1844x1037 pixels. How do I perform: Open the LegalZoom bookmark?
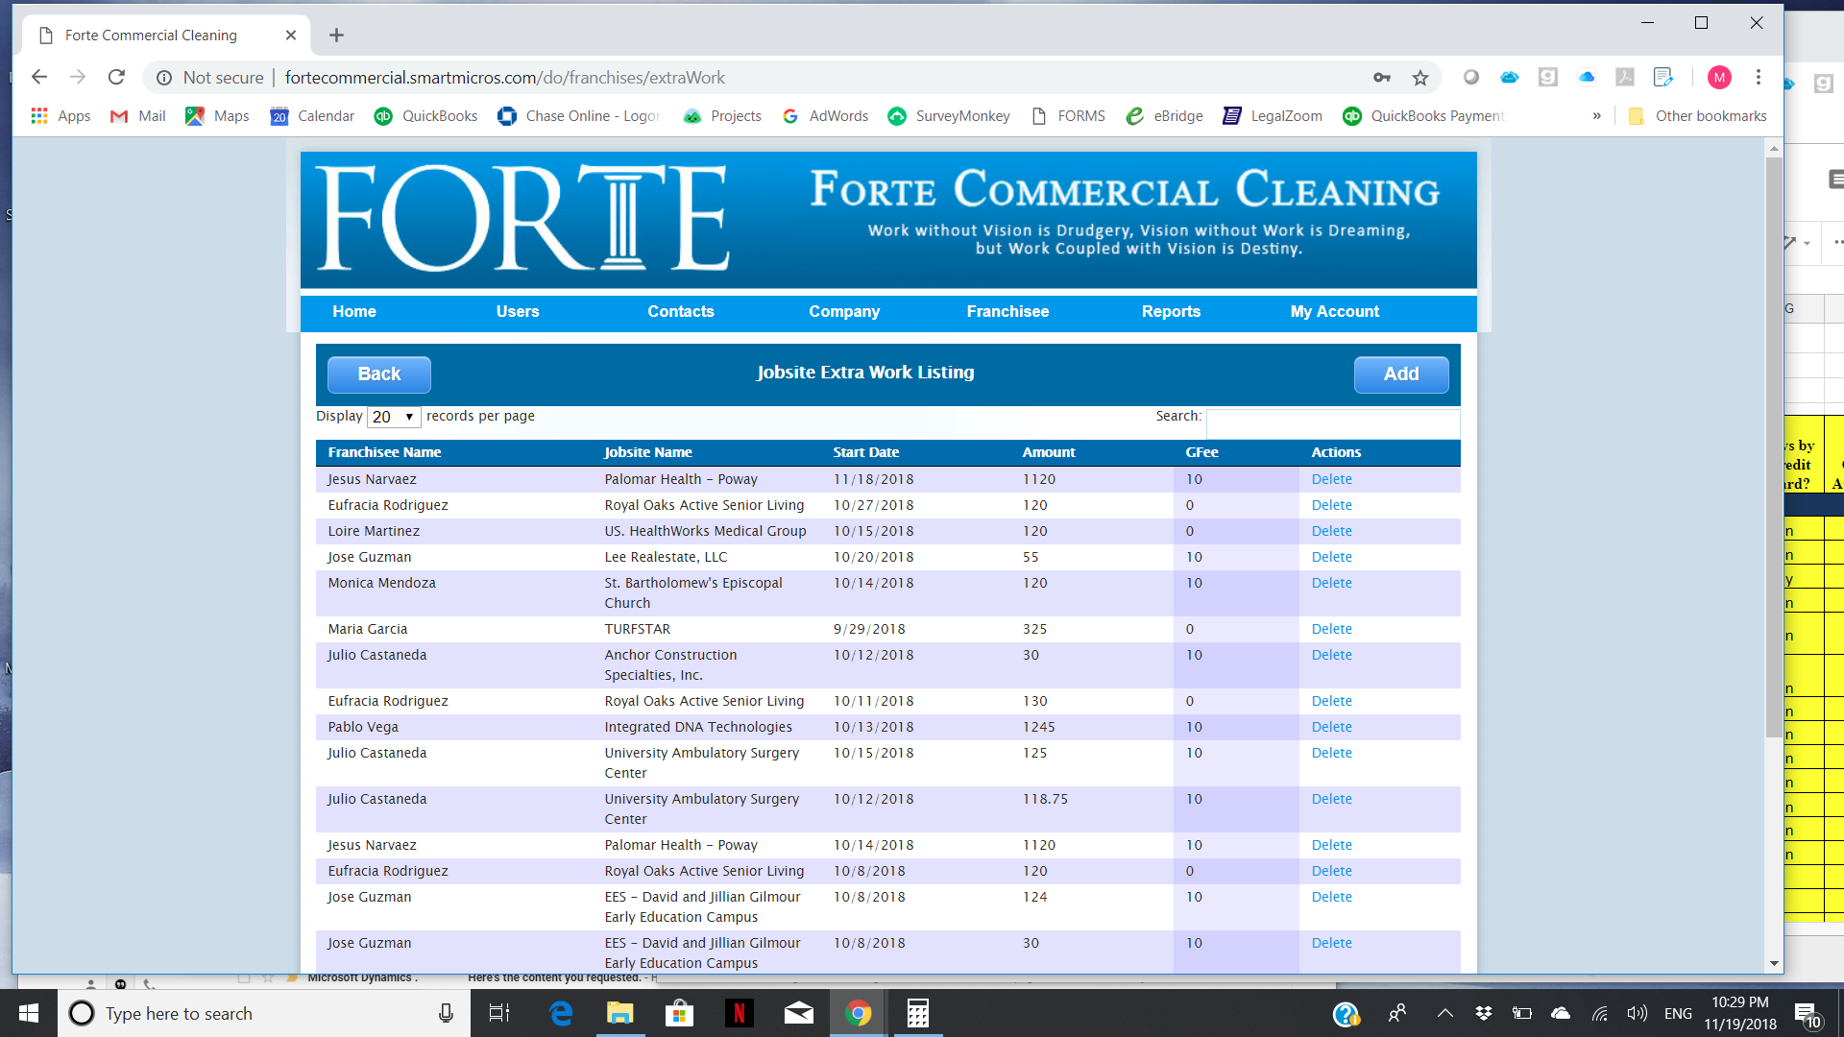[1273, 116]
